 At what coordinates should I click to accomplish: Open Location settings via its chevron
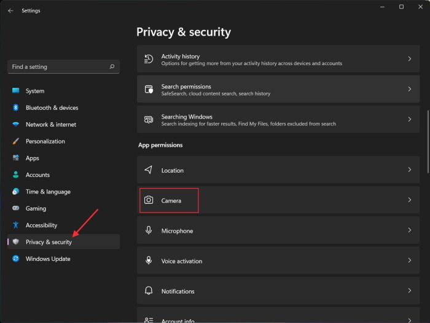coord(410,170)
